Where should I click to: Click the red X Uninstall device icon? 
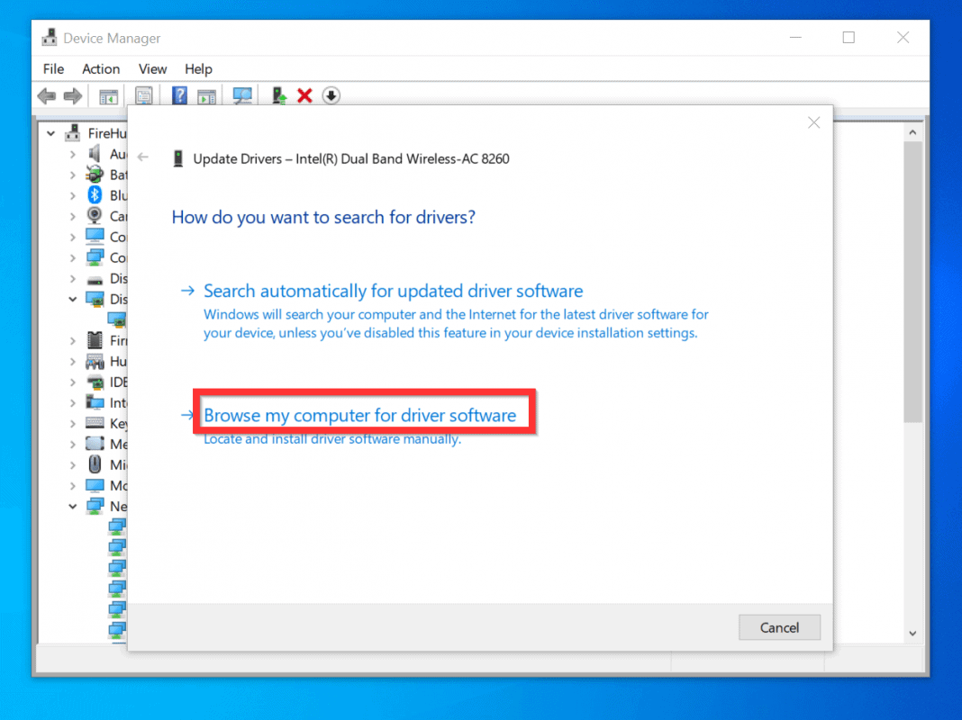tap(305, 95)
